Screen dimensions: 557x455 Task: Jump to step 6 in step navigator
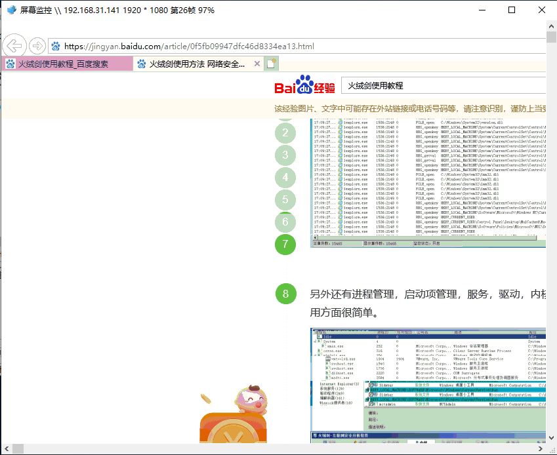tap(285, 222)
